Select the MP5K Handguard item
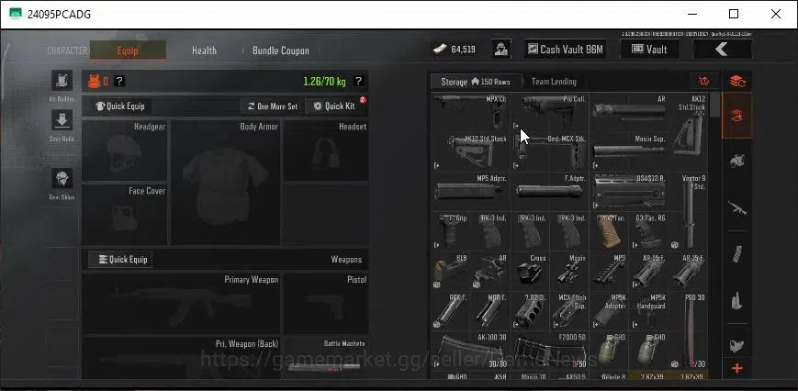 pyautogui.click(x=649, y=311)
